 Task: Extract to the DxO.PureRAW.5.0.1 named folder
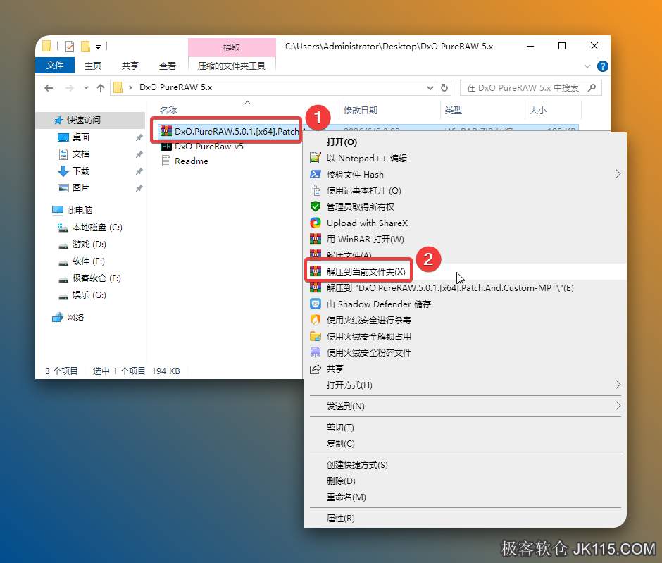[466, 288]
